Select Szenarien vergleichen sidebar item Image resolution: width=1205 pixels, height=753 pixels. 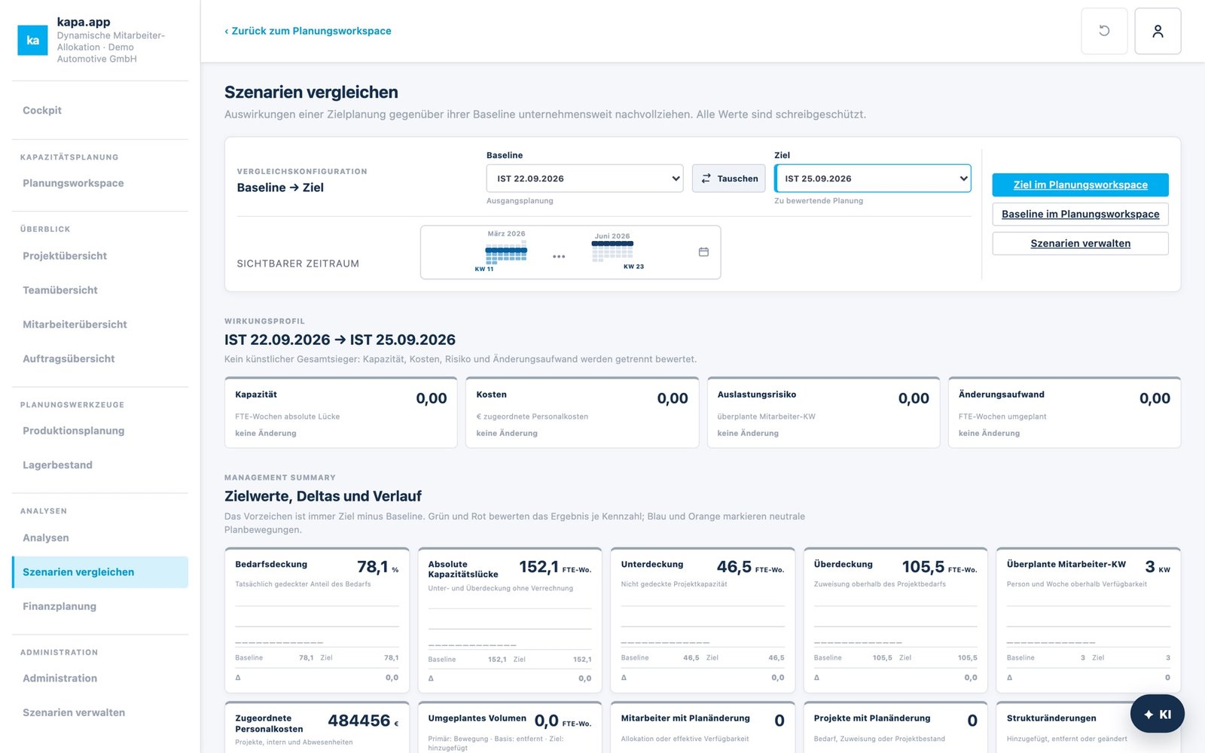click(x=100, y=572)
